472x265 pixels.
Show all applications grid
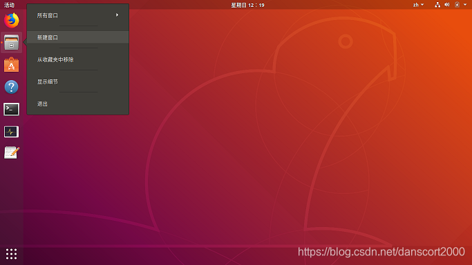pos(12,254)
